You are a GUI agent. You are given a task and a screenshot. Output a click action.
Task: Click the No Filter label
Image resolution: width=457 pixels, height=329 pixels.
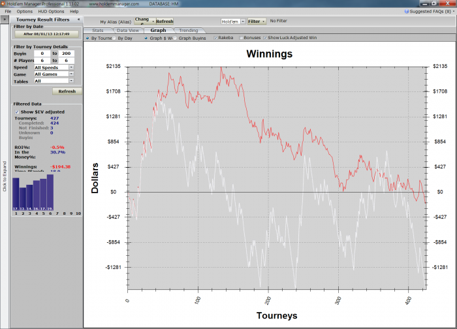point(278,21)
